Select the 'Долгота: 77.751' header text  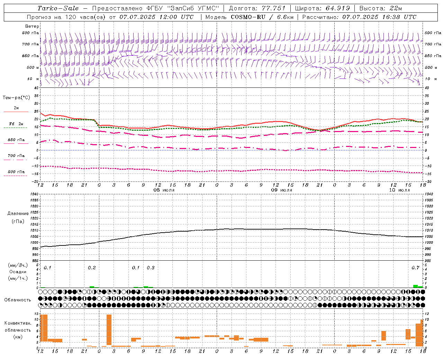[257, 8]
